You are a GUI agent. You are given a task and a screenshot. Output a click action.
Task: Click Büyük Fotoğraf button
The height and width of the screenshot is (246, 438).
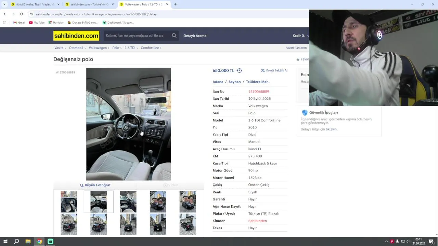[95, 185]
